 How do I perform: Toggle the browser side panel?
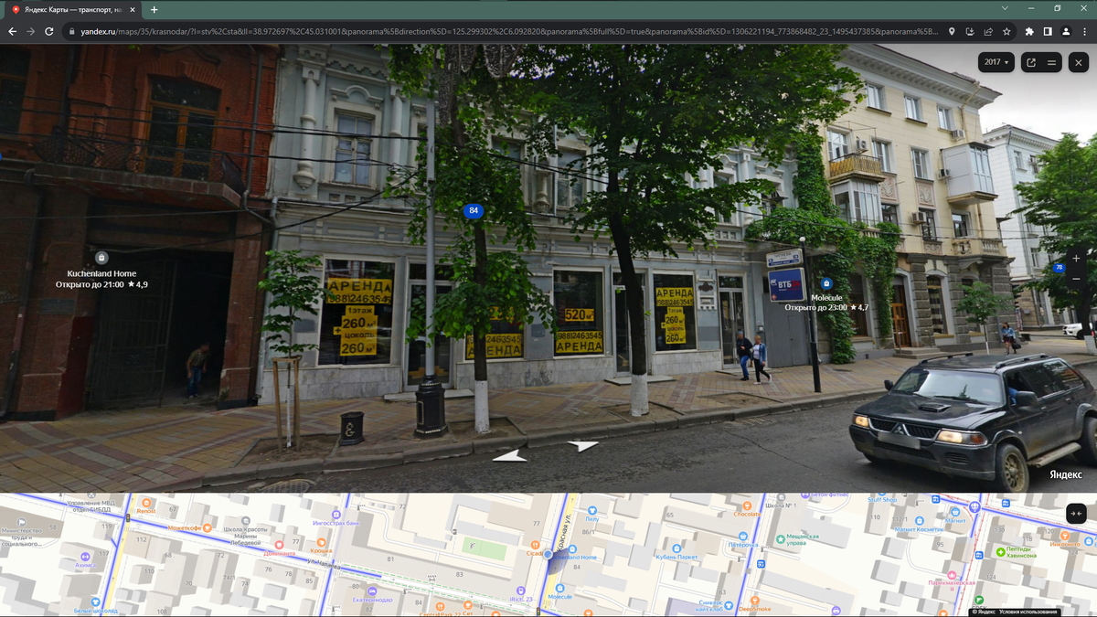point(1048,31)
